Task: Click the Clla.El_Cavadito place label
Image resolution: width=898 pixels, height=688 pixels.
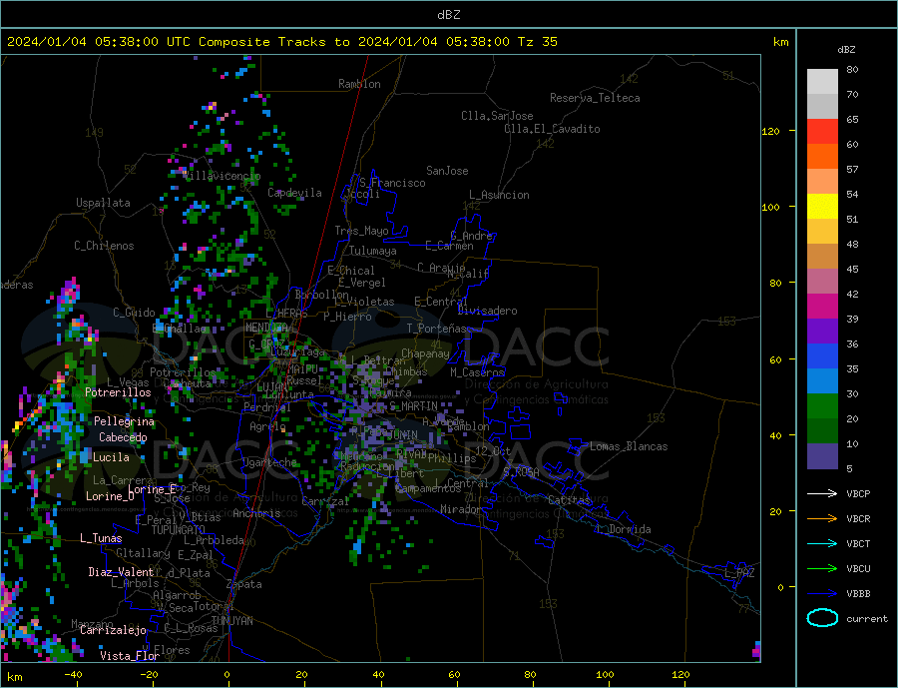Action: 552,129
